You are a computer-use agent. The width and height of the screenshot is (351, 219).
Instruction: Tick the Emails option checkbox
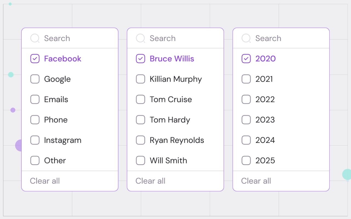(x=35, y=99)
